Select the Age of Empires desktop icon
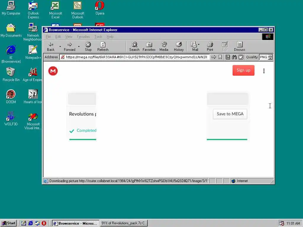Image resolution: width=303 pixels, height=227 pixels. coord(33,74)
